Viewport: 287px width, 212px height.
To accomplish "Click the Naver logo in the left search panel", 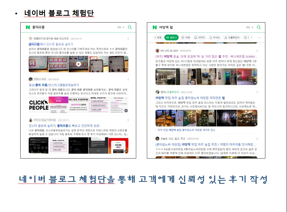I will click(x=28, y=27).
